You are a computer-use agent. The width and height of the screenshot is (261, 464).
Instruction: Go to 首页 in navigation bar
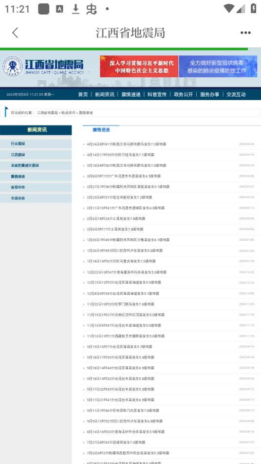(x=83, y=94)
